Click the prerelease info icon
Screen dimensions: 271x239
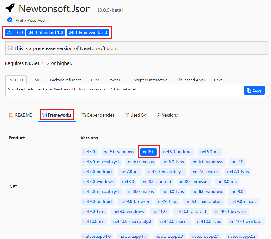[10, 48]
